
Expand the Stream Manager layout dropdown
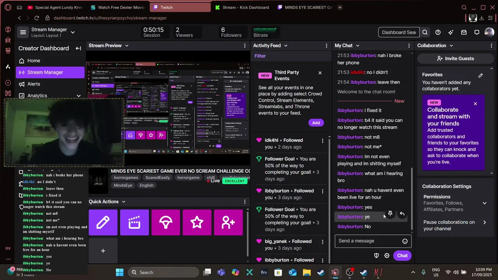tap(73, 32)
